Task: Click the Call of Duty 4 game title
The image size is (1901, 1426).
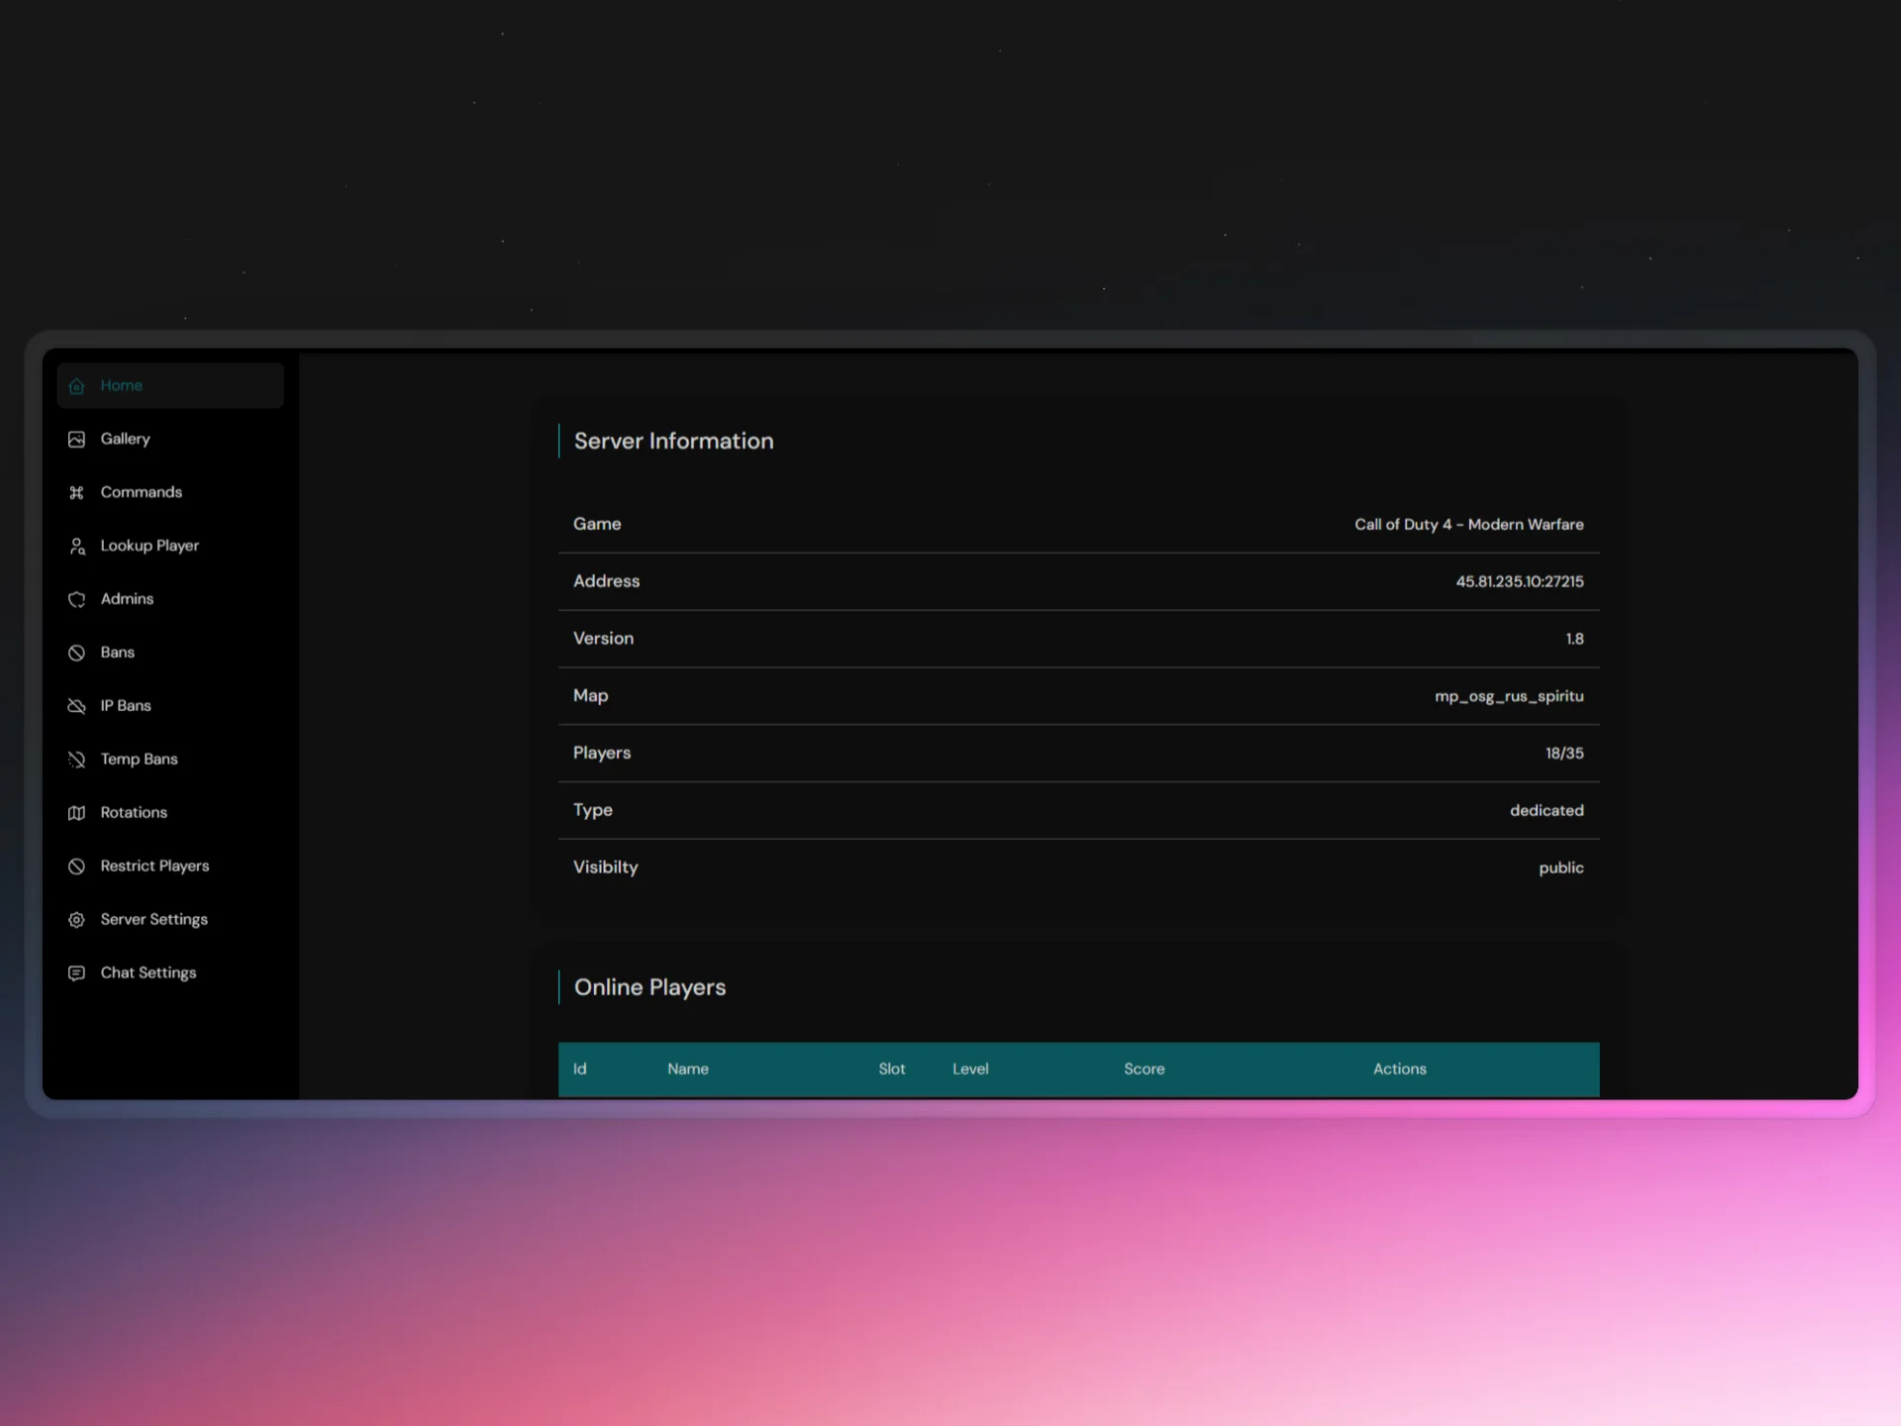Action: 1468,524
